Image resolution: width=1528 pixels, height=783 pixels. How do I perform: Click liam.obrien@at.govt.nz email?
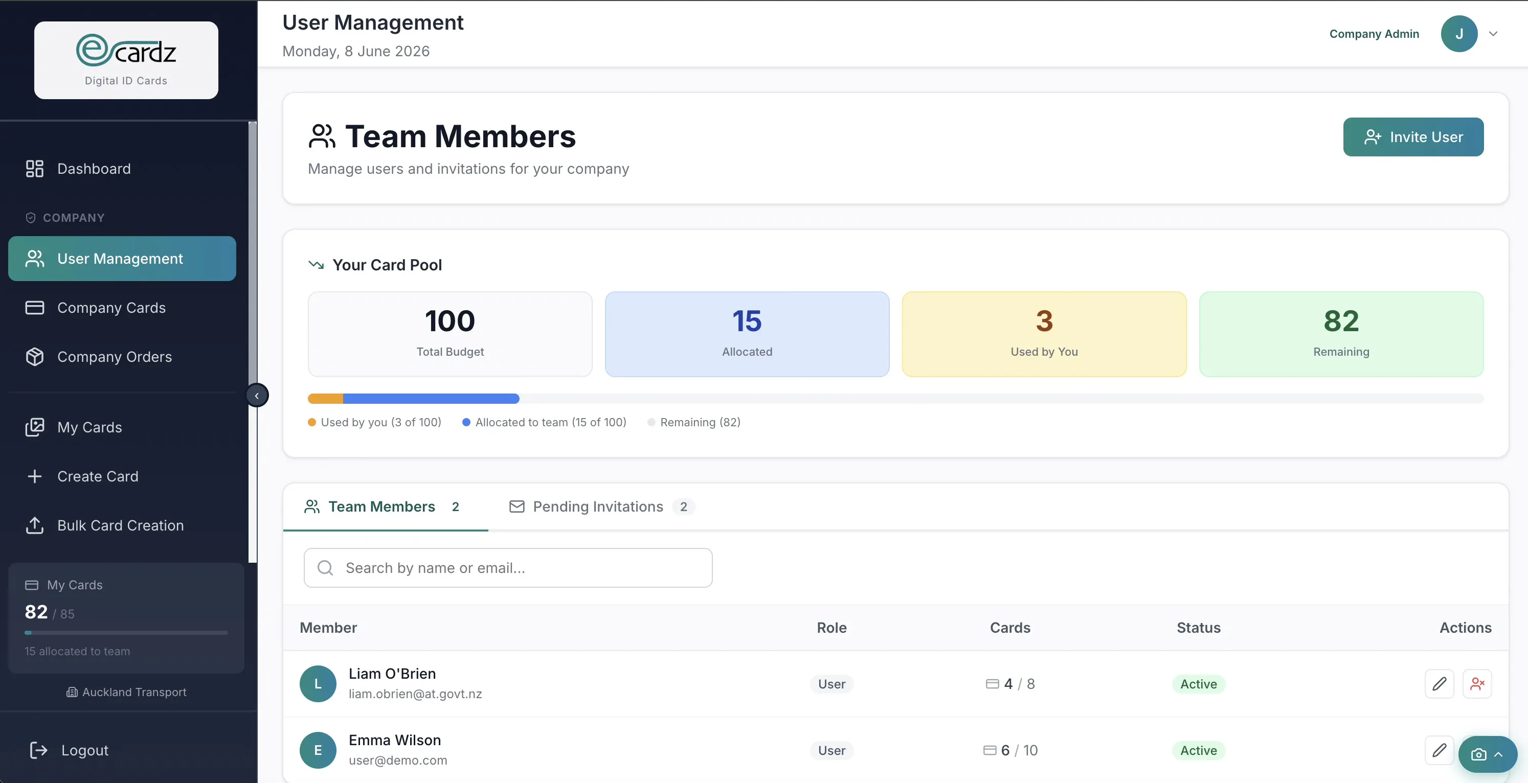pos(415,694)
